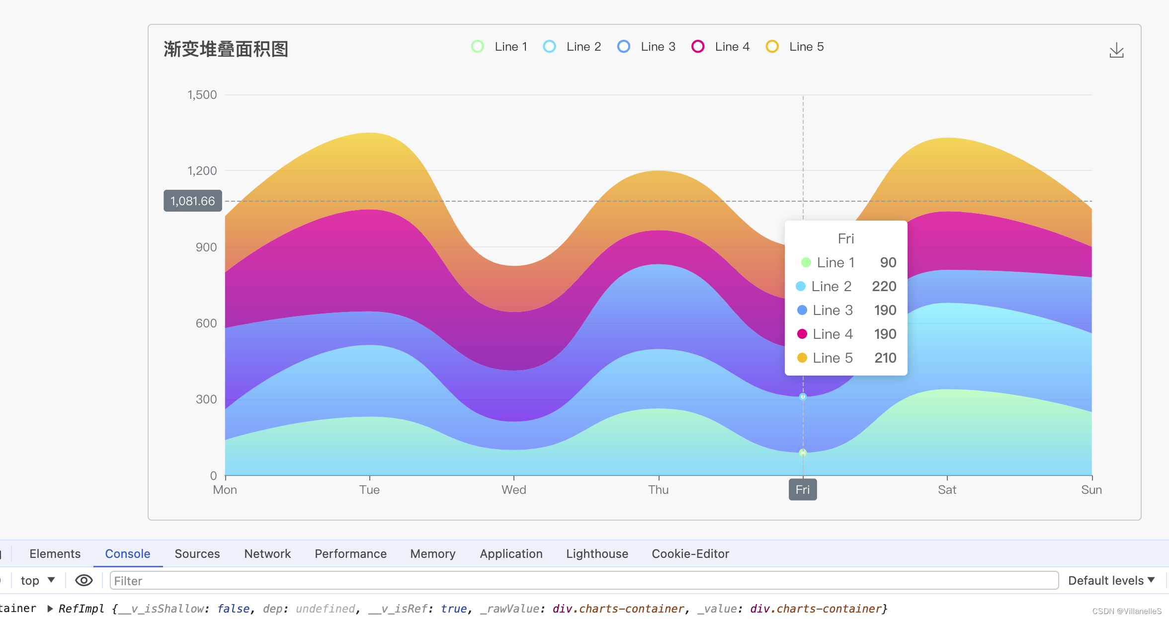Toggle Line 5 series in legend
This screenshot has width=1169, height=619.
795,47
